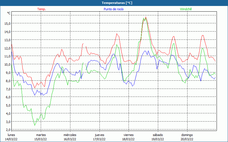This screenshot has width=228, height=142.
Task: Click the 'domingo' day label
Action: [x=187, y=135]
